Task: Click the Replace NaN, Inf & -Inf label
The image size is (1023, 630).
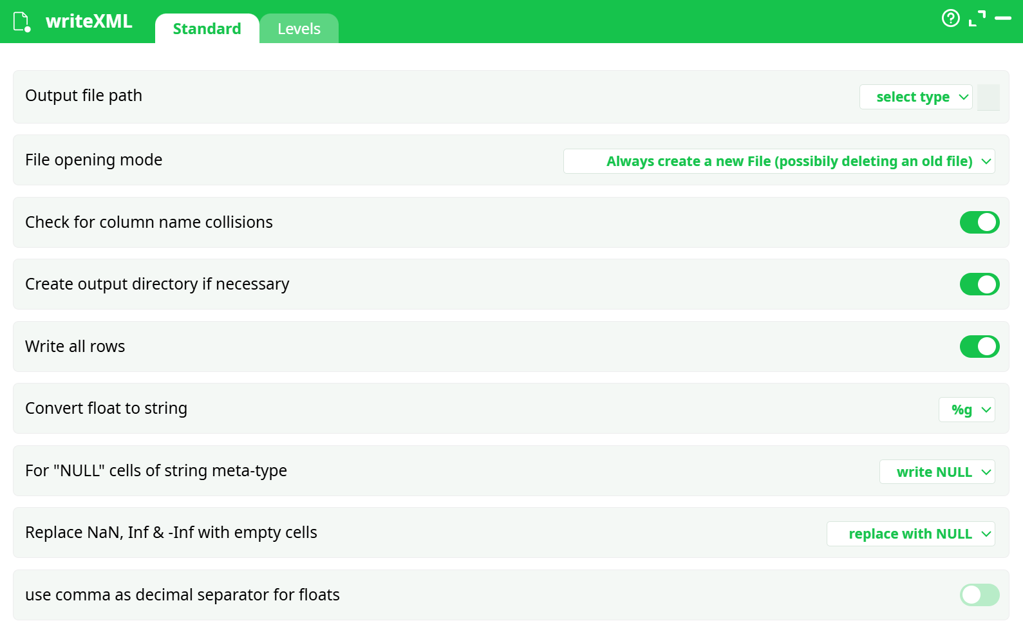Action: coord(171,533)
